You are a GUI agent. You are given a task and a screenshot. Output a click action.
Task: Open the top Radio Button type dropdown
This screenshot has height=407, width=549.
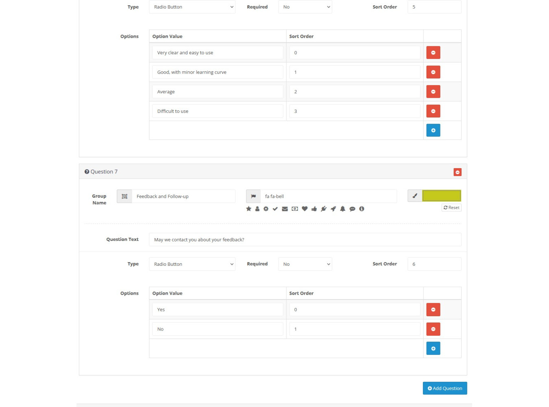pos(192,7)
